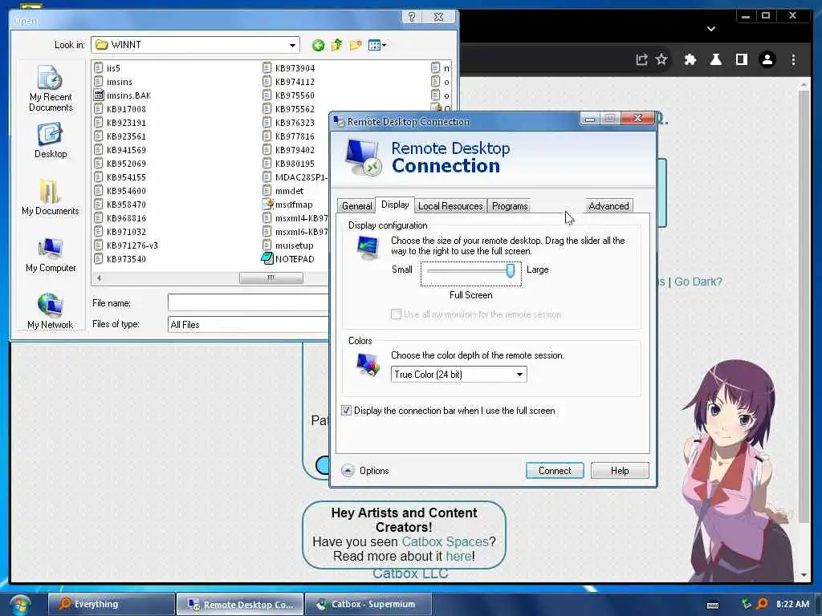Open the Local Resources tab
This screenshot has width=822, height=616.
coord(450,206)
